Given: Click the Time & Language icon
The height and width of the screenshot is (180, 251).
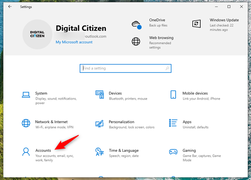Looking at the screenshot, I should pos(100,152).
